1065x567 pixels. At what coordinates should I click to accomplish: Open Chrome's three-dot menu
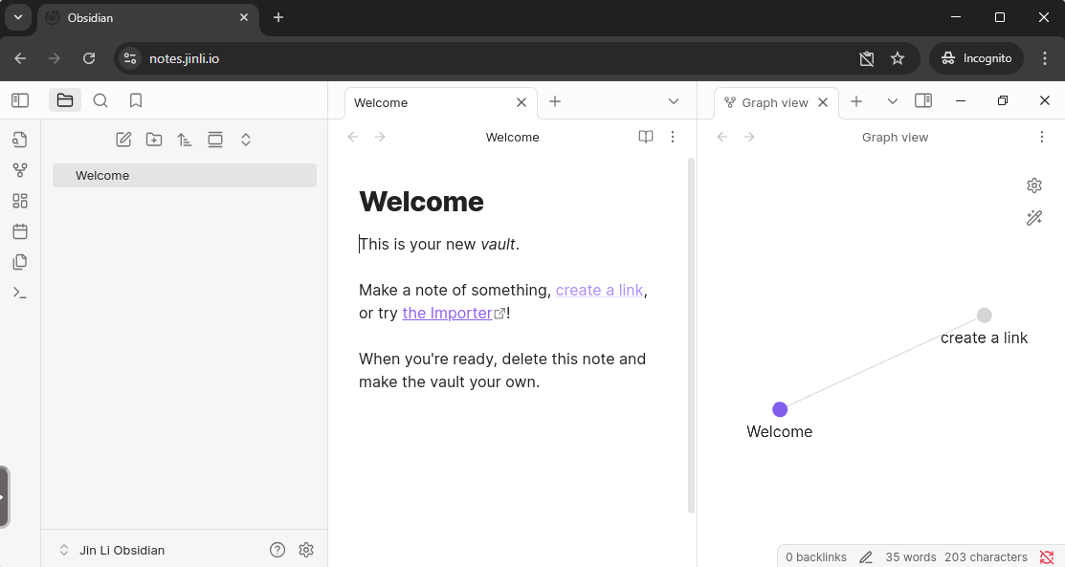[1045, 58]
